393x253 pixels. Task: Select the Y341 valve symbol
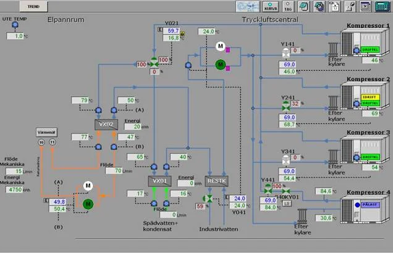coord(286,160)
